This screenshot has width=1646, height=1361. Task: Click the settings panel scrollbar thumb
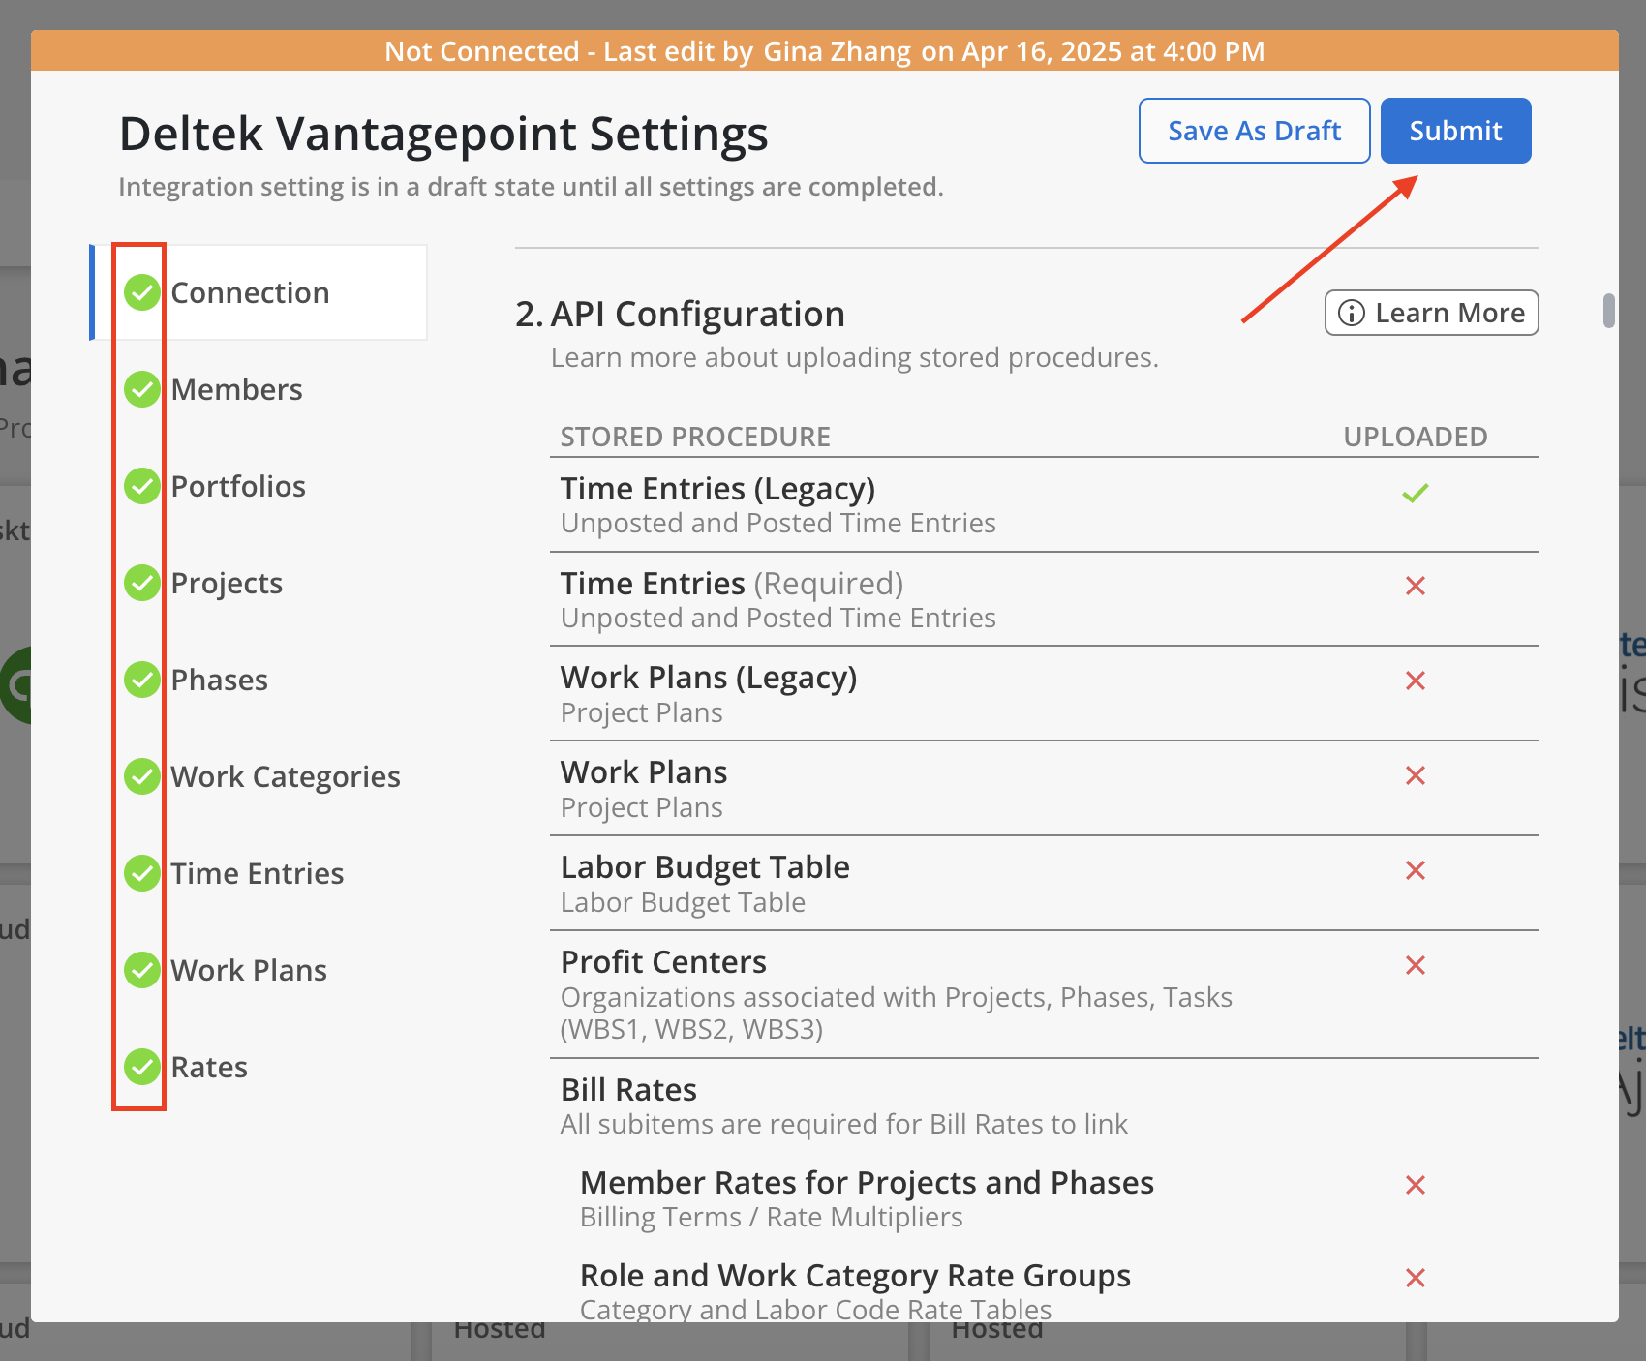[x=1609, y=311]
